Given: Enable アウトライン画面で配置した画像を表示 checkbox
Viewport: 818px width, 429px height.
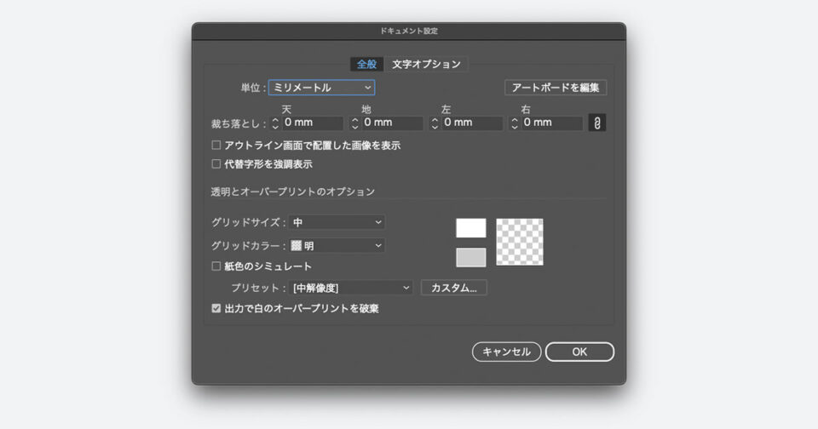Looking at the screenshot, I should (x=216, y=146).
